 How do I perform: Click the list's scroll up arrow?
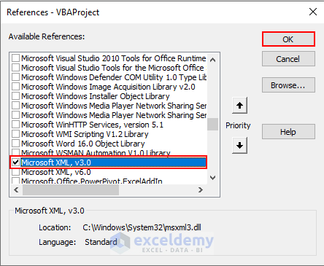[x=212, y=60]
